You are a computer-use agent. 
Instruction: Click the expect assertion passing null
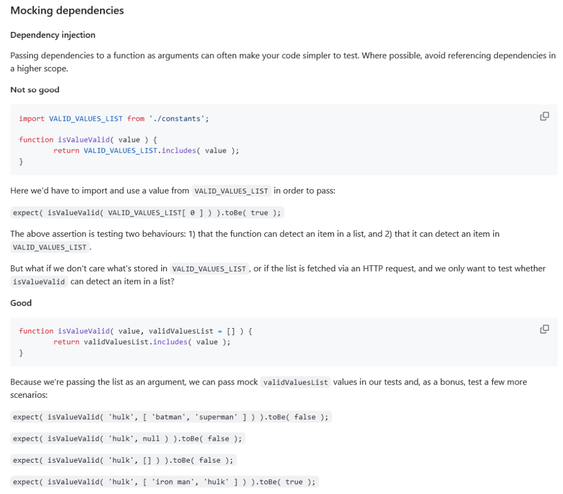[127, 439]
